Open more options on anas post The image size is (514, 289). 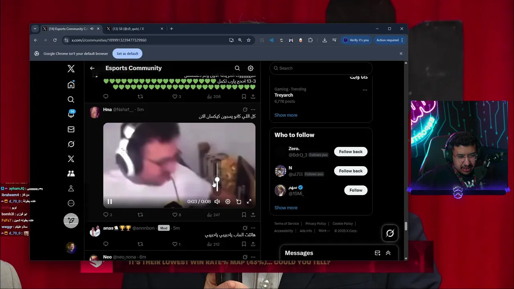pyautogui.click(x=253, y=228)
